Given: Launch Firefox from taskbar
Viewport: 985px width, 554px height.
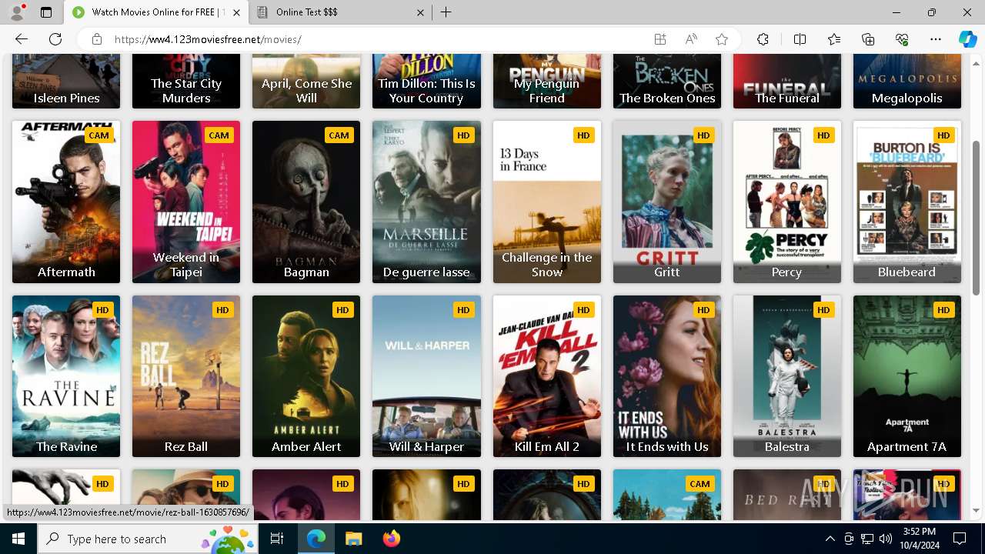Looking at the screenshot, I should click(391, 539).
